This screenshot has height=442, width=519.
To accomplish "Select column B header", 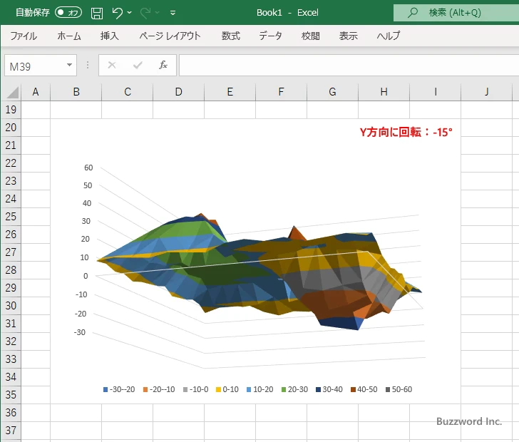I will (x=76, y=92).
